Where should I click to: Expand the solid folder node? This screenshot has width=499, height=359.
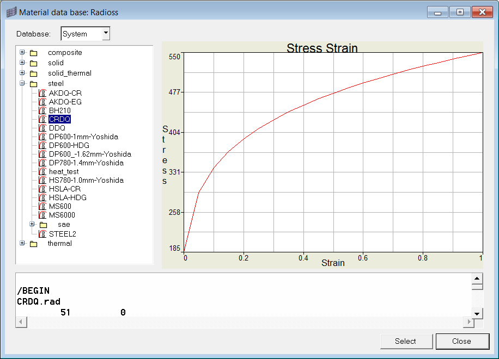point(22,63)
